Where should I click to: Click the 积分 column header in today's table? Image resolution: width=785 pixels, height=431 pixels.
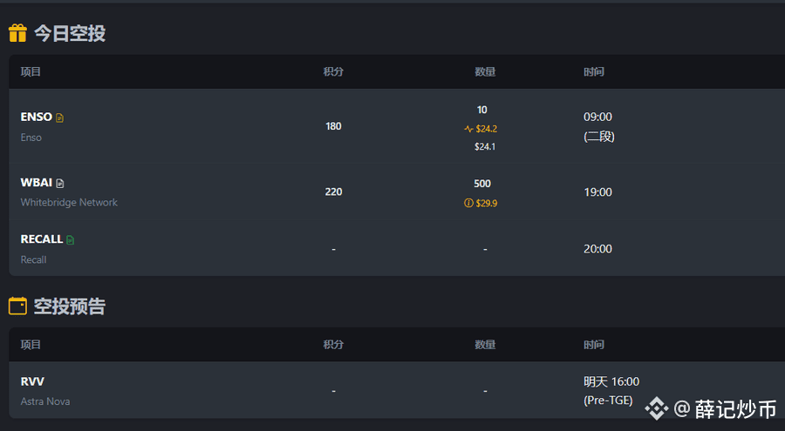point(333,71)
